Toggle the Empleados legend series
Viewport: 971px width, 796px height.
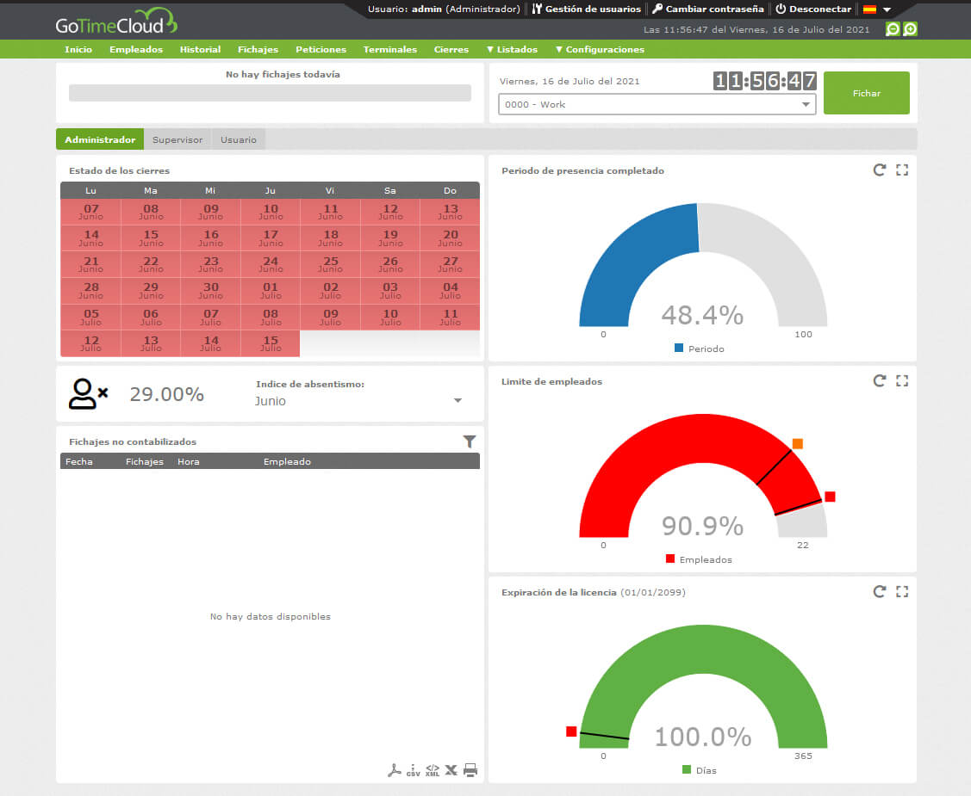pyautogui.click(x=699, y=559)
